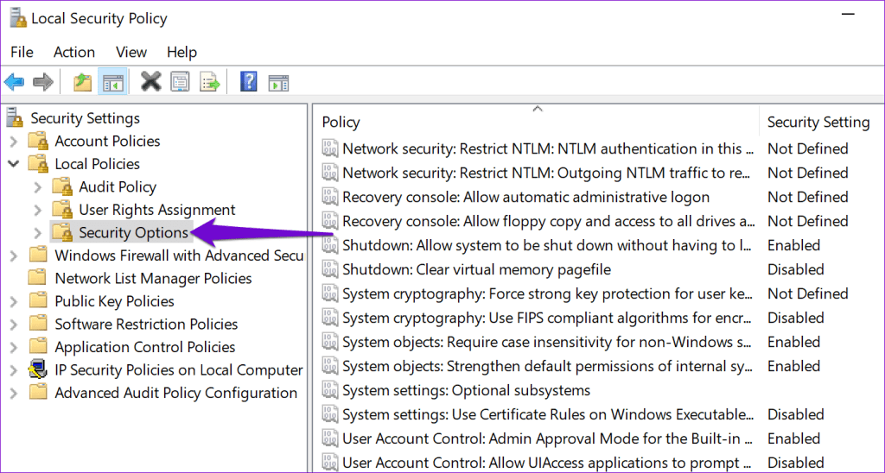Select the Security Options folder
885x473 pixels.
[x=133, y=232]
